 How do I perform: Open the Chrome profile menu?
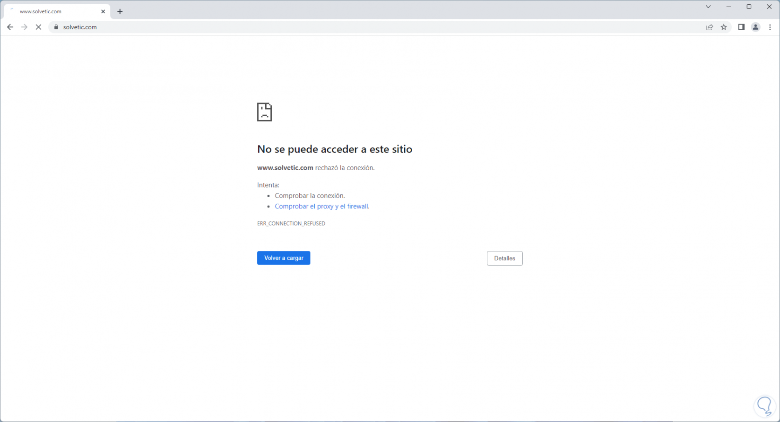click(756, 27)
